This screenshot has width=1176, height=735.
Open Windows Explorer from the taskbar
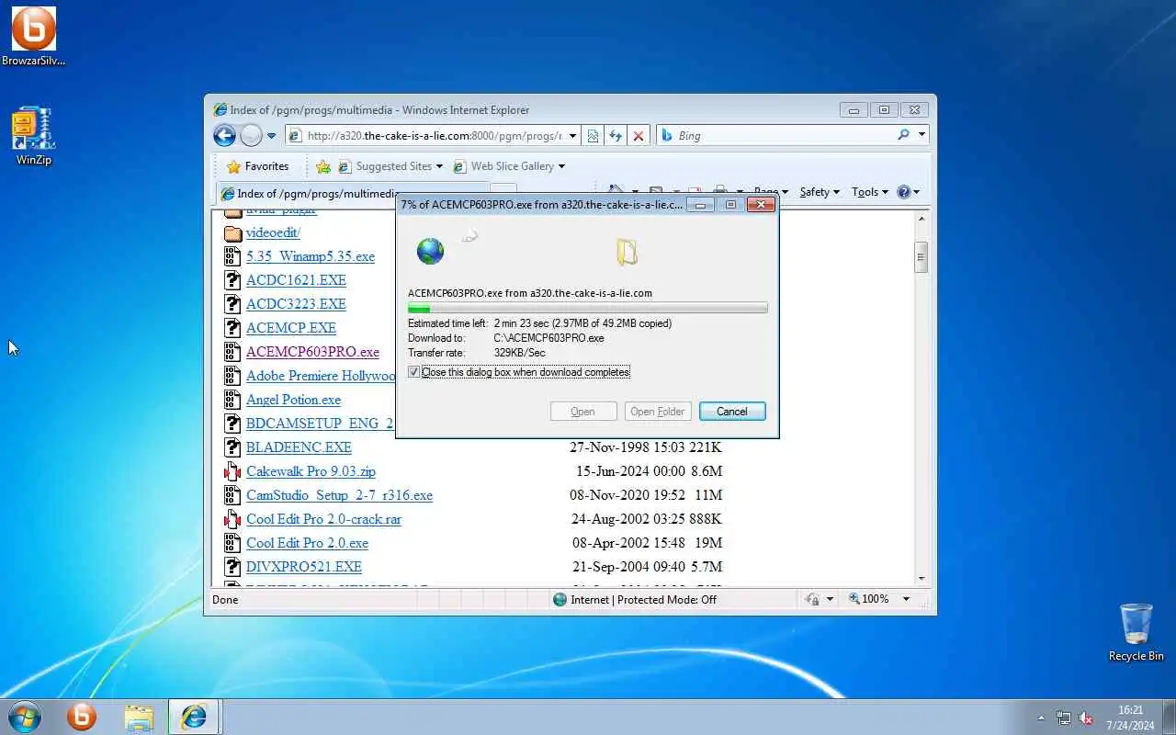click(x=139, y=717)
